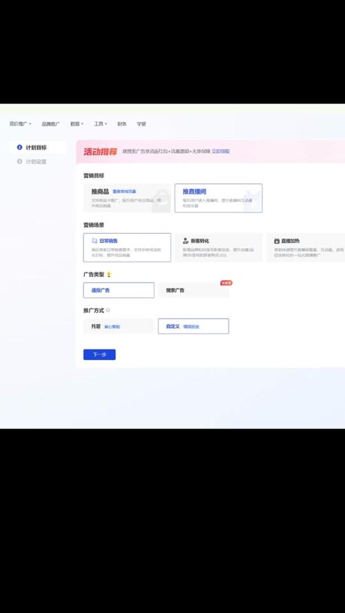
Task: Open the 竞价推广 dropdown menu
Action: click(20, 124)
